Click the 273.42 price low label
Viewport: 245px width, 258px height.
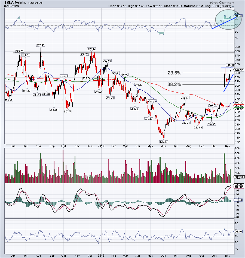point(9,100)
